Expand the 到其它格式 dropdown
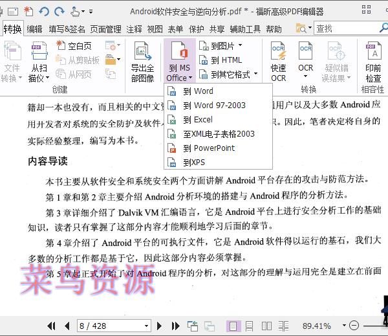The height and width of the screenshot is (336, 388). [255, 74]
